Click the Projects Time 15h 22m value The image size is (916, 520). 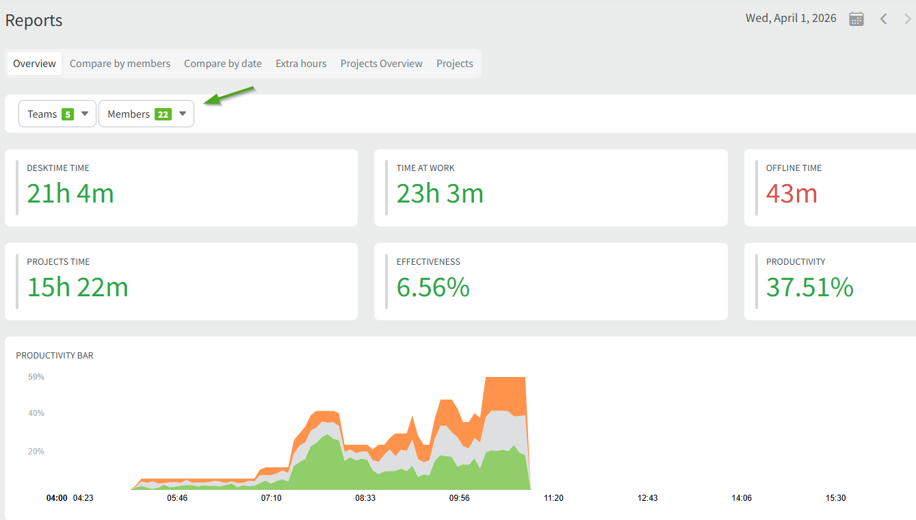(x=77, y=287)
